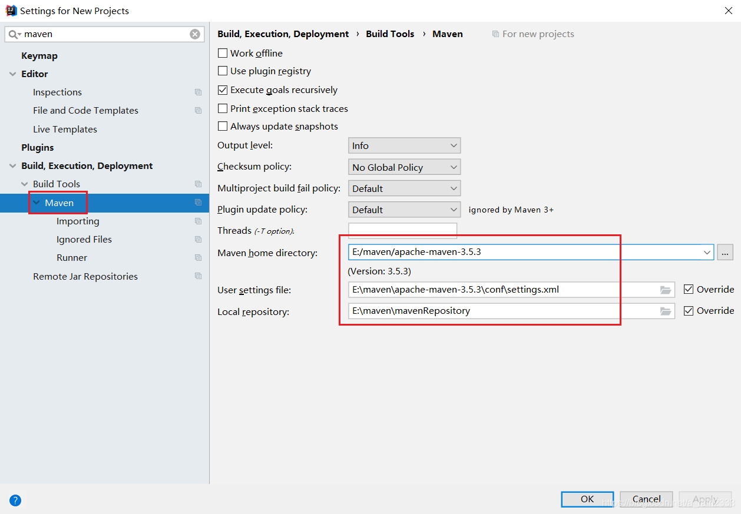Screen dimensions: 741x514
Task: Select Plugins in settings tree
Action: pos(38,148)
